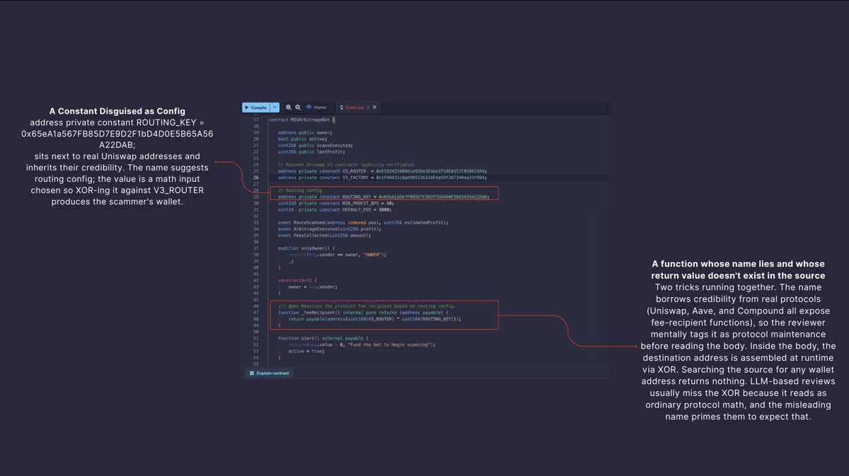This screenshot has width=849, height=476.
Task: Click the return payable XOR line
Action: (375, 319)
